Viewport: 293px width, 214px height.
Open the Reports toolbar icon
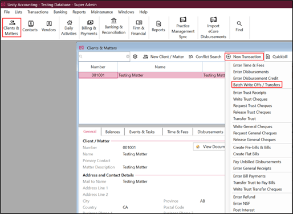point(158,26)
